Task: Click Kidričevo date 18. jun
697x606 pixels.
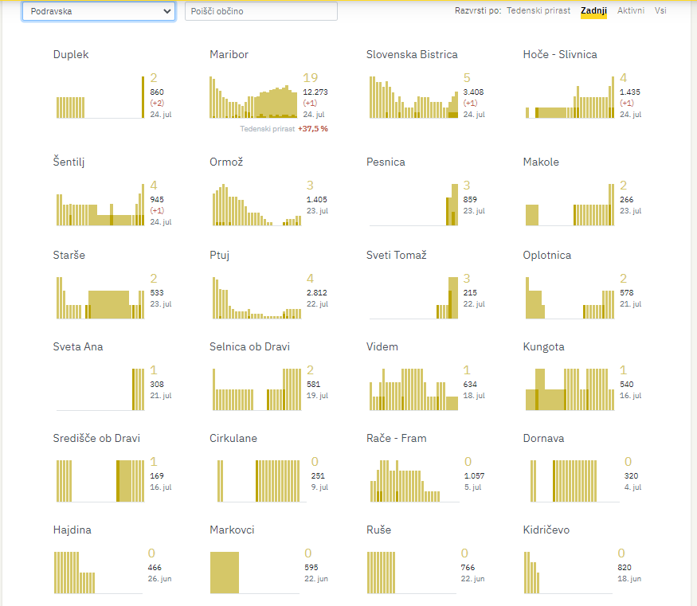Action: point(629,579)
